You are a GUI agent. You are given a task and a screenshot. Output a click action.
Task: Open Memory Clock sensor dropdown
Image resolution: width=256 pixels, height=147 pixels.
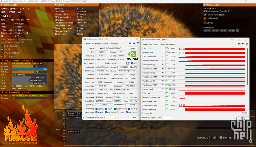(x=162, y=52)
